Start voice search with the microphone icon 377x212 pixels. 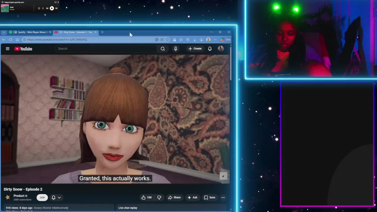pyautogui.click(x=176, y=49)
